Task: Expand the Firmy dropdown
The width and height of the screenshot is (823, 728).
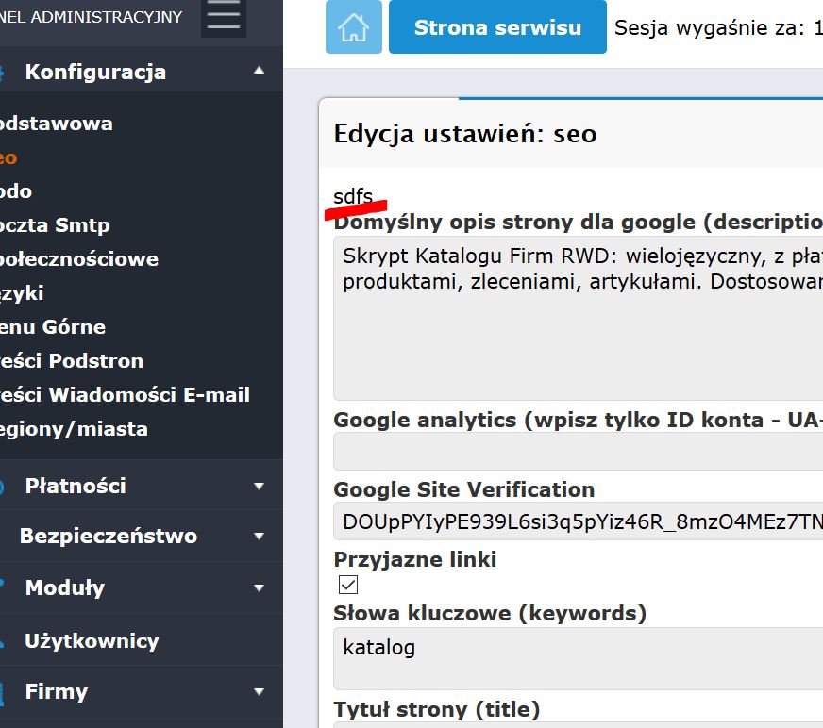Action: click(260, 691)
